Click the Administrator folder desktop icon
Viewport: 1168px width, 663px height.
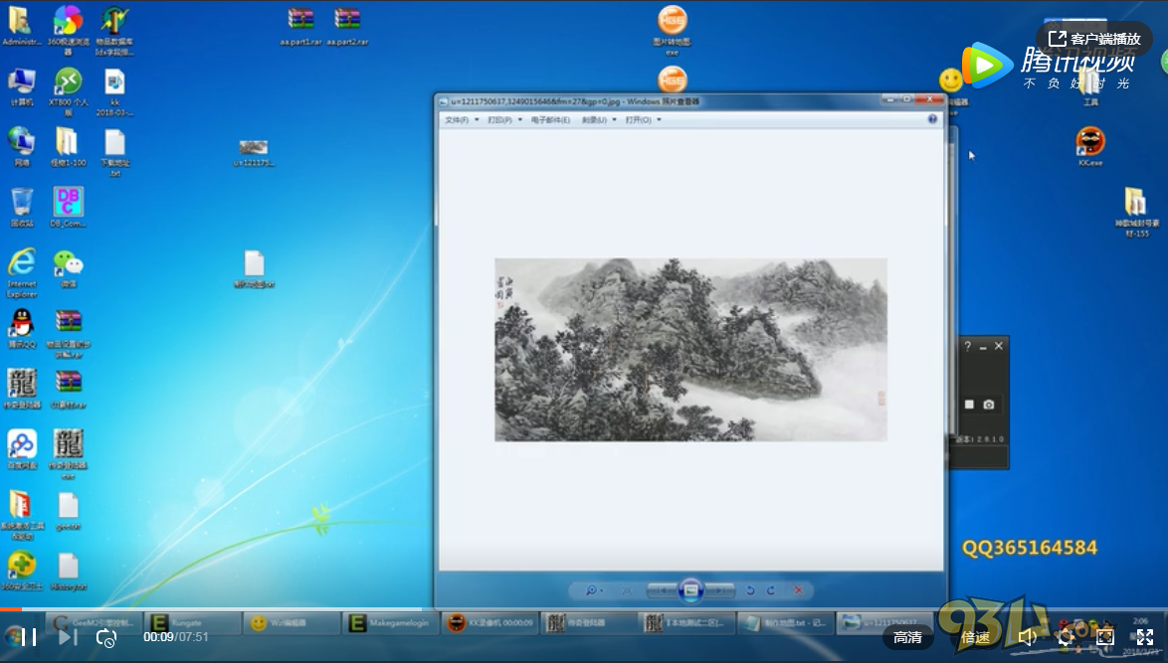(21, 27)
